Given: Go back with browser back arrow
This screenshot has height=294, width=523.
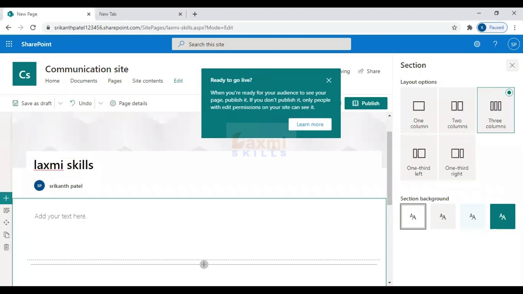Looking at the screenshot, I should click(9, 27).
